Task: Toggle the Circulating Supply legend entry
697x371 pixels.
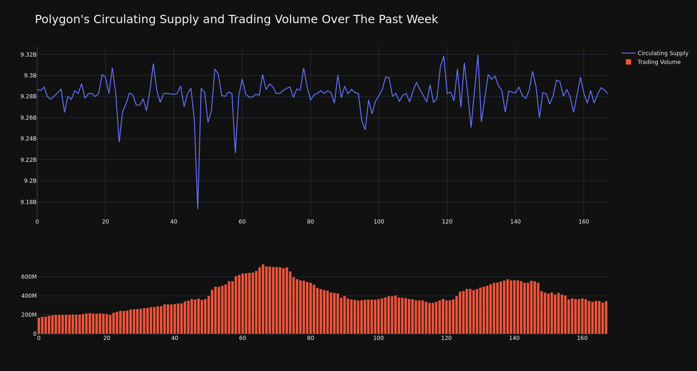Action: click(655, 53)
